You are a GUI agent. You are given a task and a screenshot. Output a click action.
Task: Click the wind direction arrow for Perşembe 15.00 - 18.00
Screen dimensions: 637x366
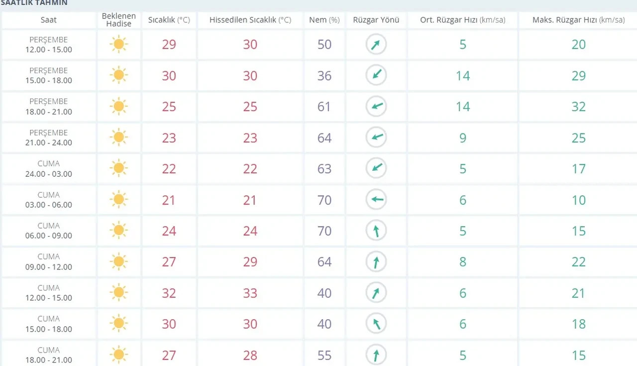[376, 76]
